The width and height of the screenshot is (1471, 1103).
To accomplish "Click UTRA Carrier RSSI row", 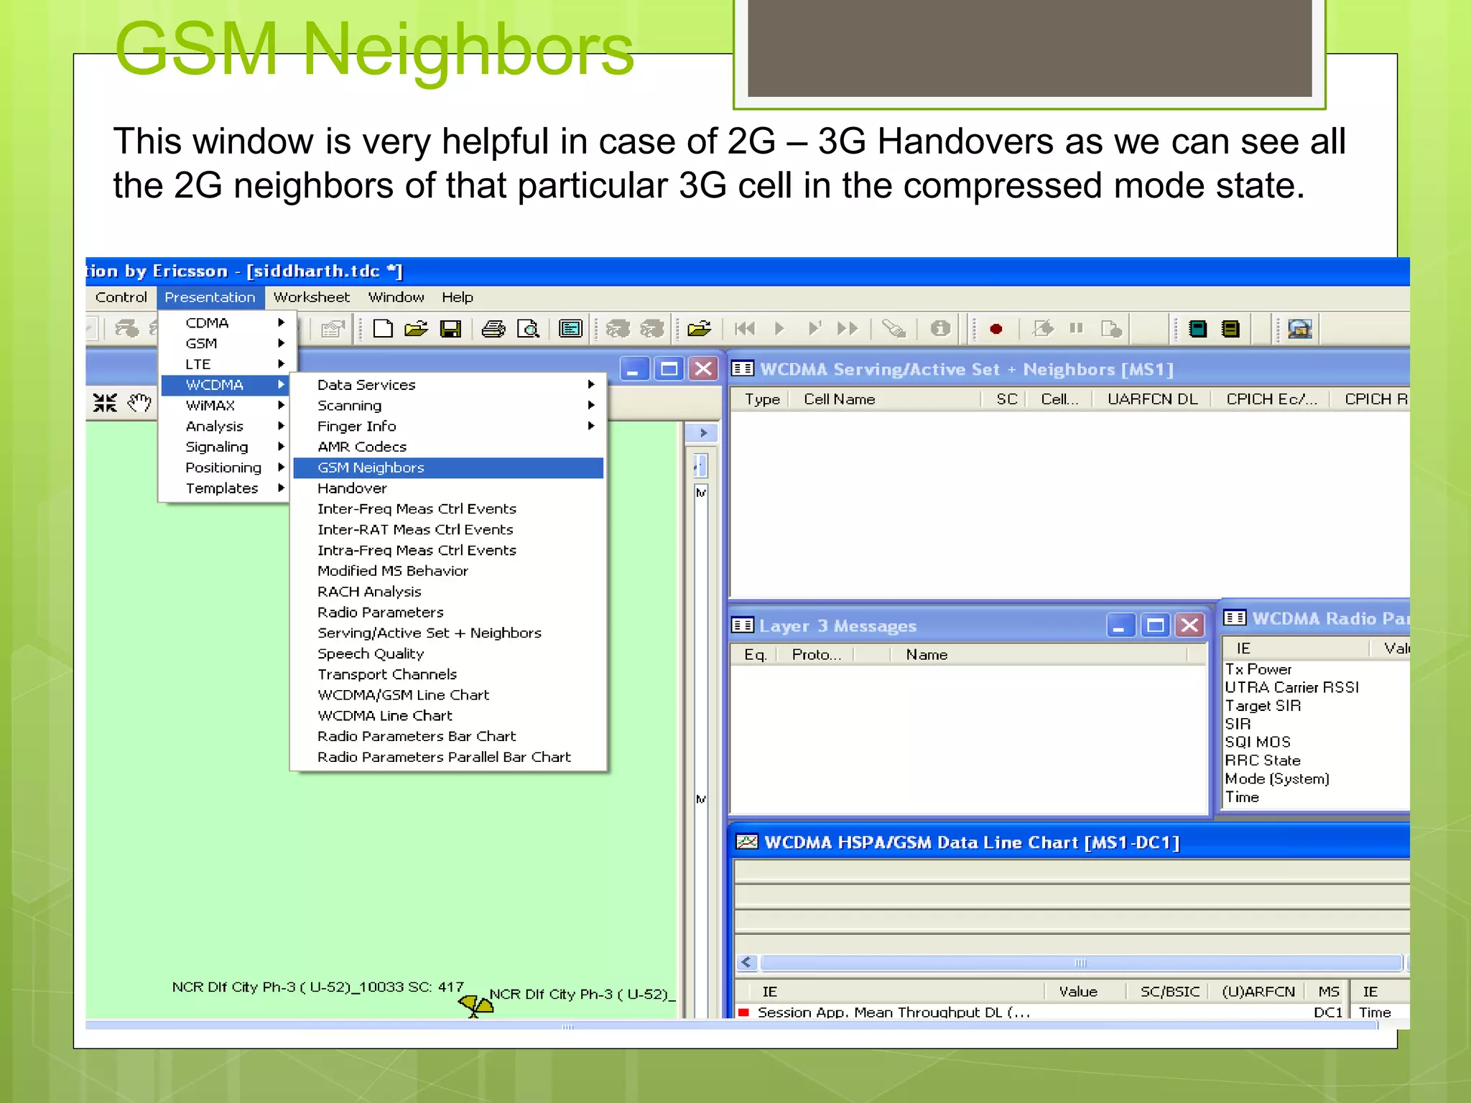I will pos(1316,687).
